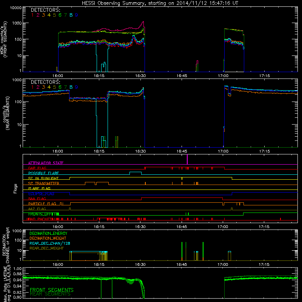Select blue detector 9 in rear segments legend
This screenshot has height=302, width=302.
[x=77, y=87]
